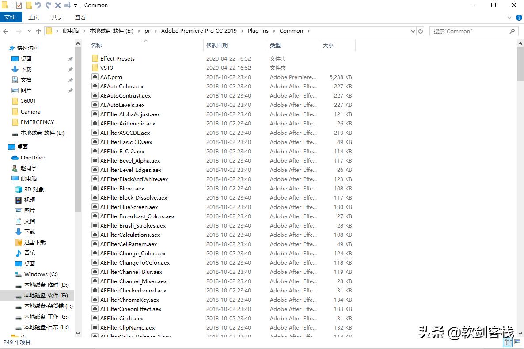
Task: Click the Properties icon in quick access toolbar
Action: click(x=19, y=5)
